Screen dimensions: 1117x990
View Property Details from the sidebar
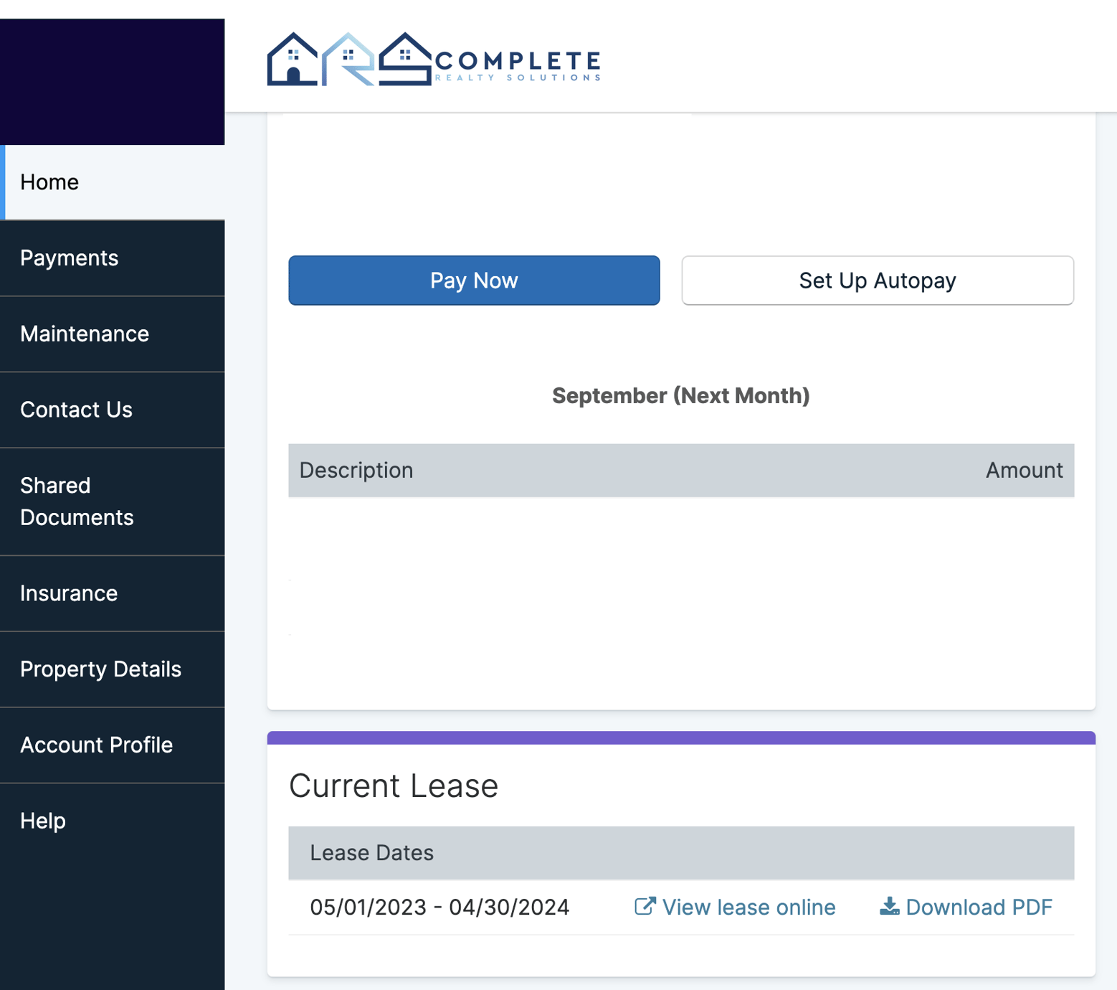(x=101, y=669)
